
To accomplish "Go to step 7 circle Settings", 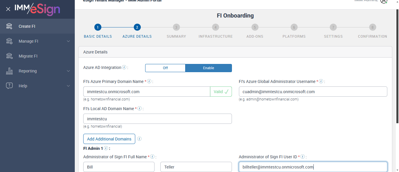I will [333, 27].
